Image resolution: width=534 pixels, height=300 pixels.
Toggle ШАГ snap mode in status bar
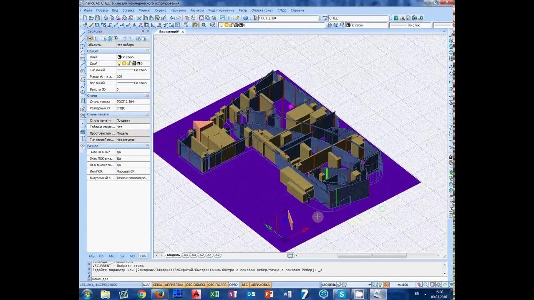146,285
